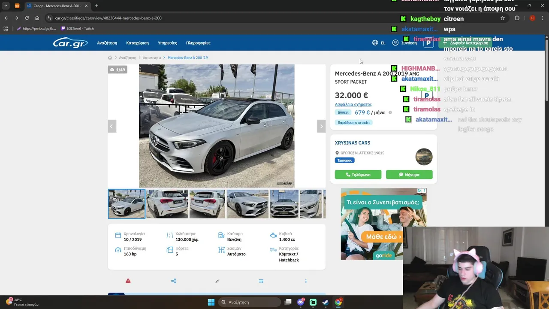Open Task View on the taskbar
Image resolution: width=549 pixels, height=309 pixels.
(x=288, y=302)
